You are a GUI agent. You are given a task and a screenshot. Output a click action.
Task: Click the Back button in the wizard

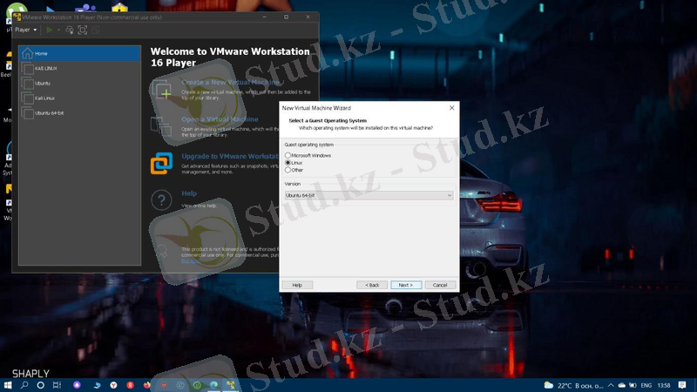click(x=372, y=285)
